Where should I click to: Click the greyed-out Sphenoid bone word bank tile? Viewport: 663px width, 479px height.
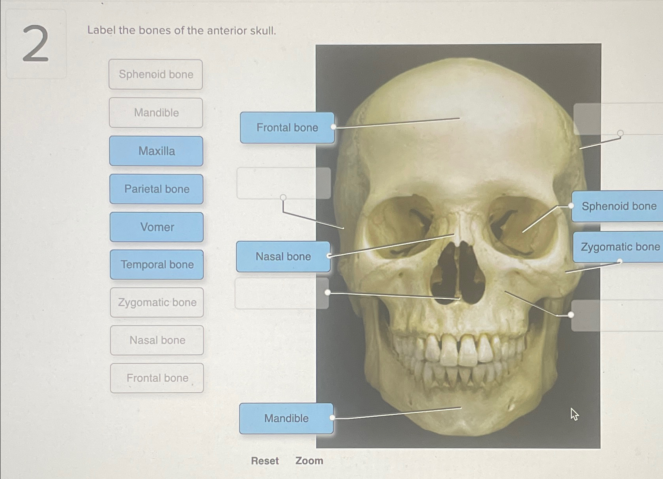[156, 75]
